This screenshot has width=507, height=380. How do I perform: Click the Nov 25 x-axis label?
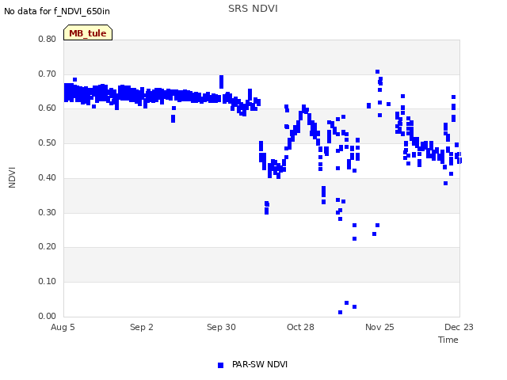379,327
